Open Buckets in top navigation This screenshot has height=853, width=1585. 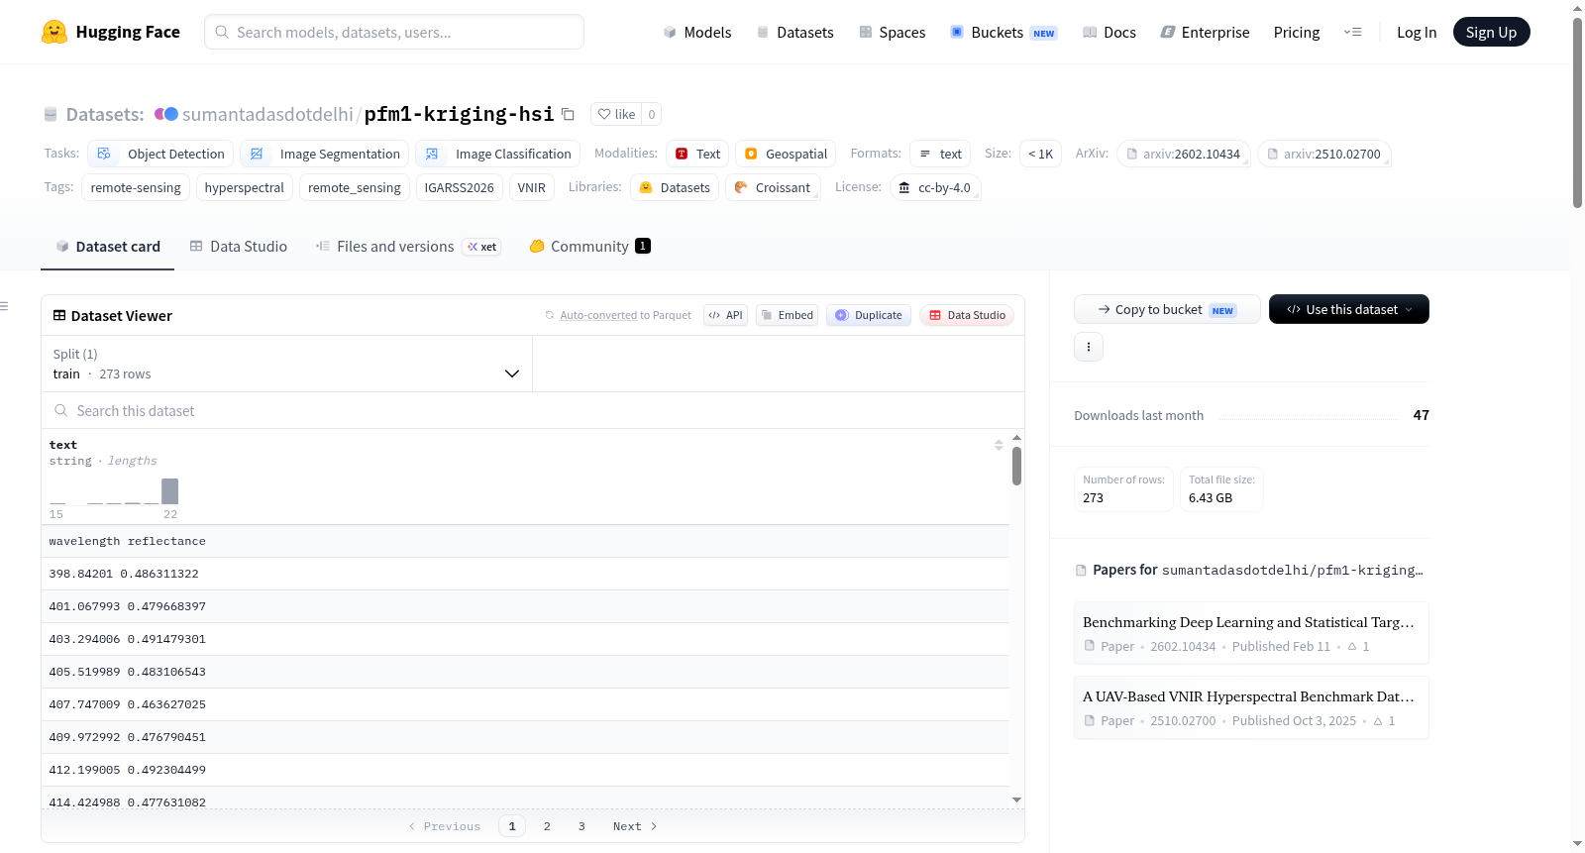[x=1004, y=32]
